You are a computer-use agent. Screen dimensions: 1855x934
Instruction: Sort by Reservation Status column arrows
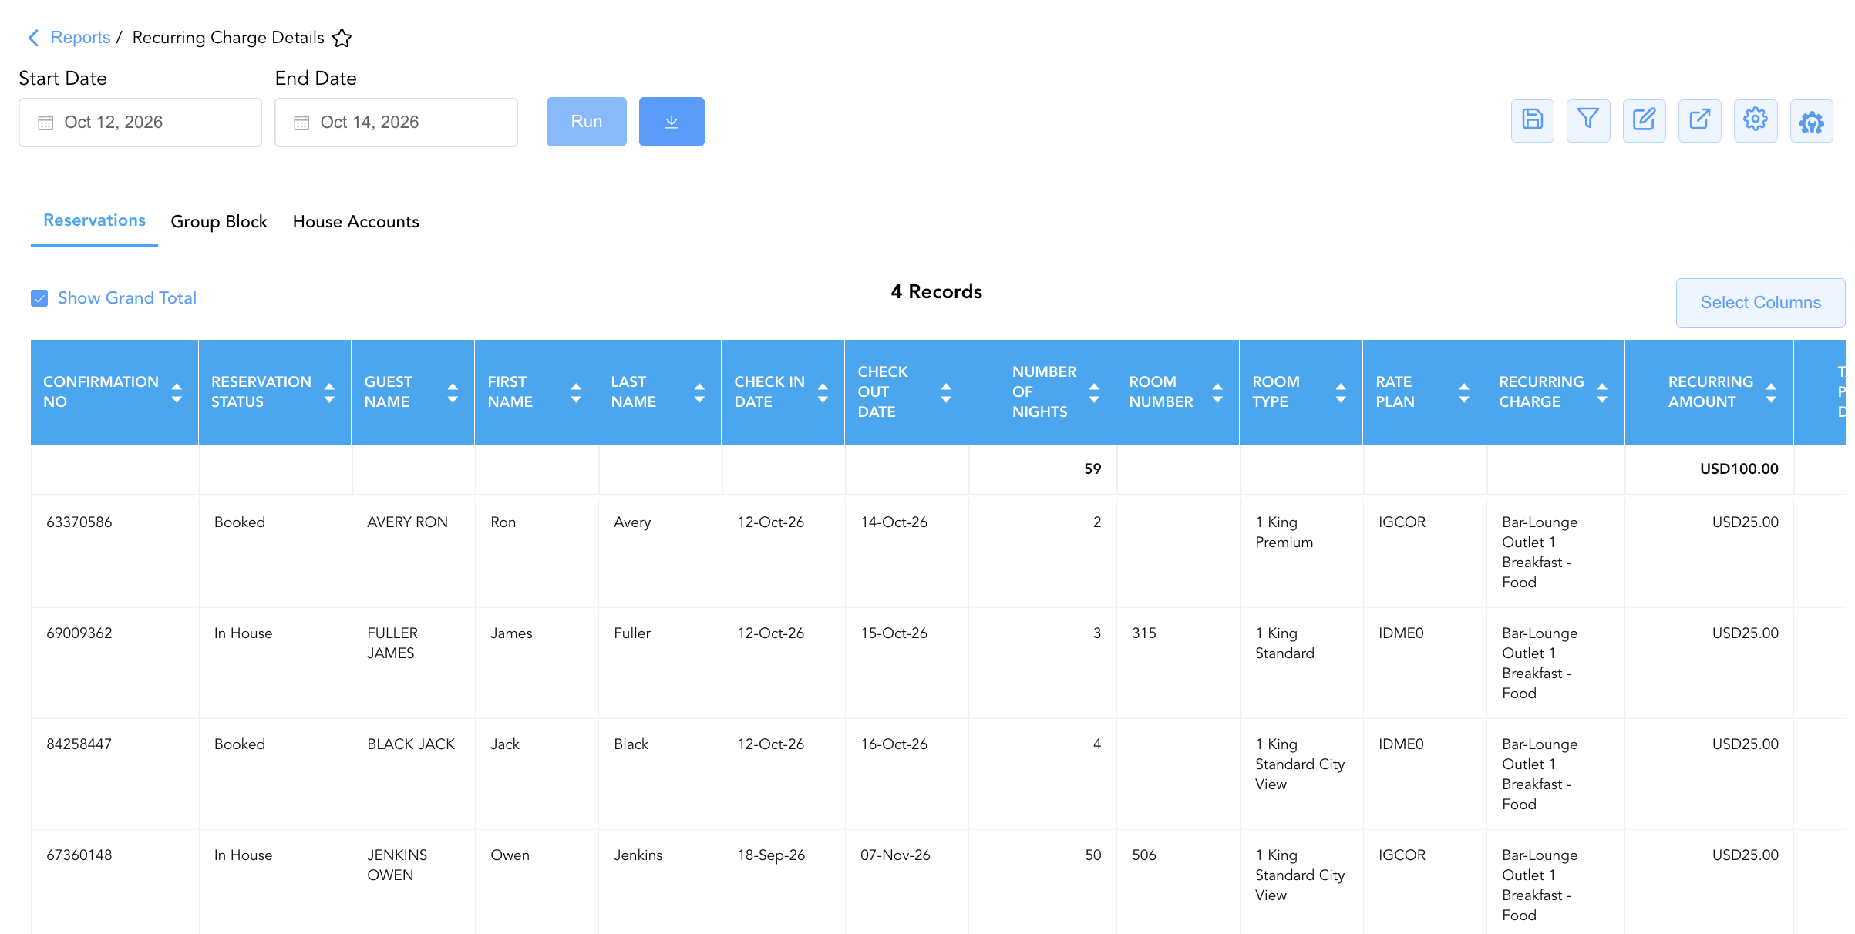(329, 393)
